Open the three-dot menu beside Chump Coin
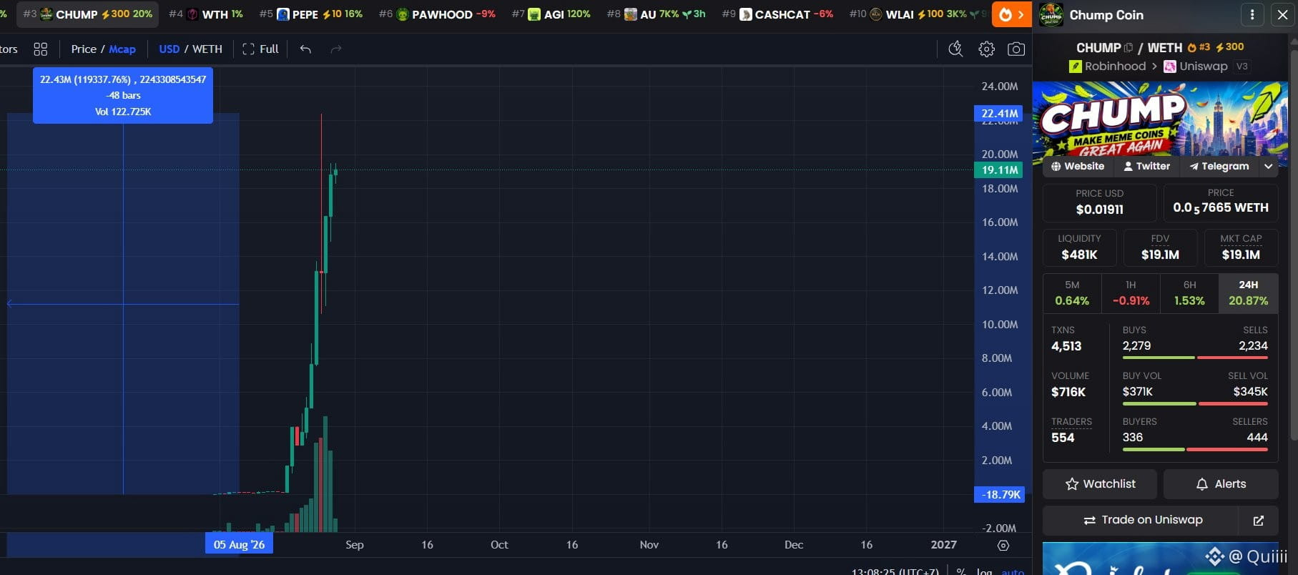The width and height of the screenshot is (1298, 575). tap(1252, 14)
